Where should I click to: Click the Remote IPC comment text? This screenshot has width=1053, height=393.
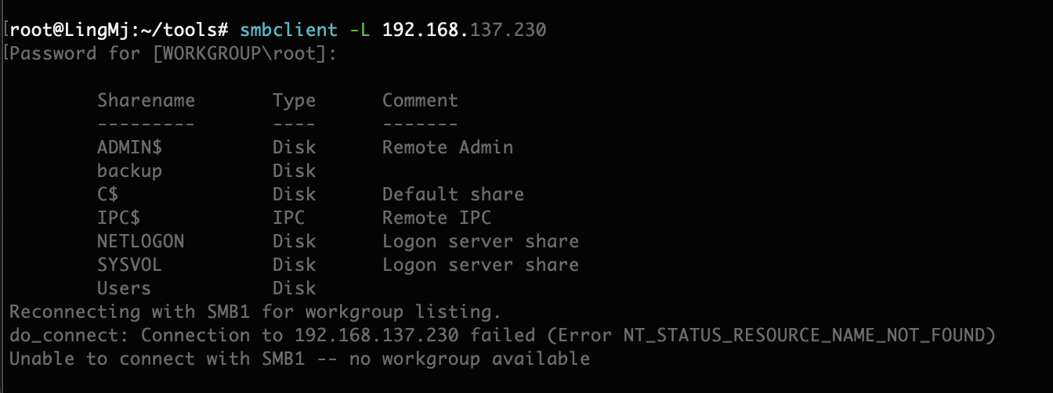coord(436,218)
